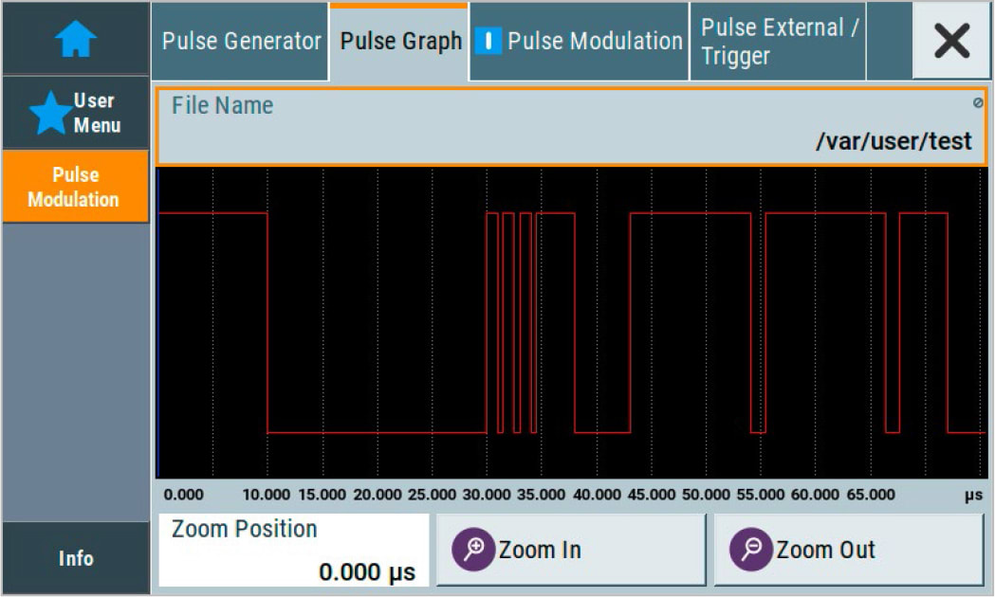Open the Info panel

pyautogui.click(x=76, y=558)
